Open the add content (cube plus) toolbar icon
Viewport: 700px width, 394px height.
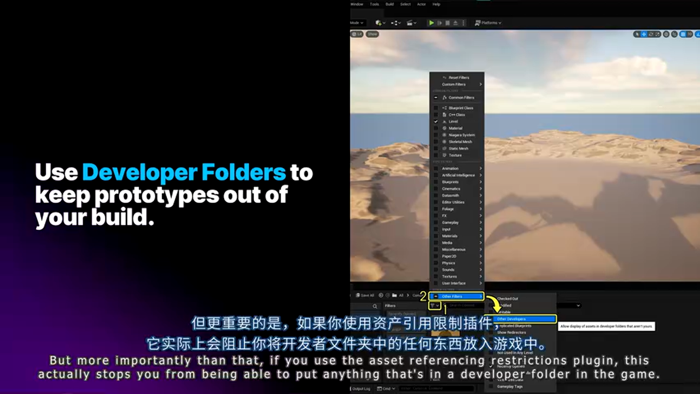(x=379, y=23)
